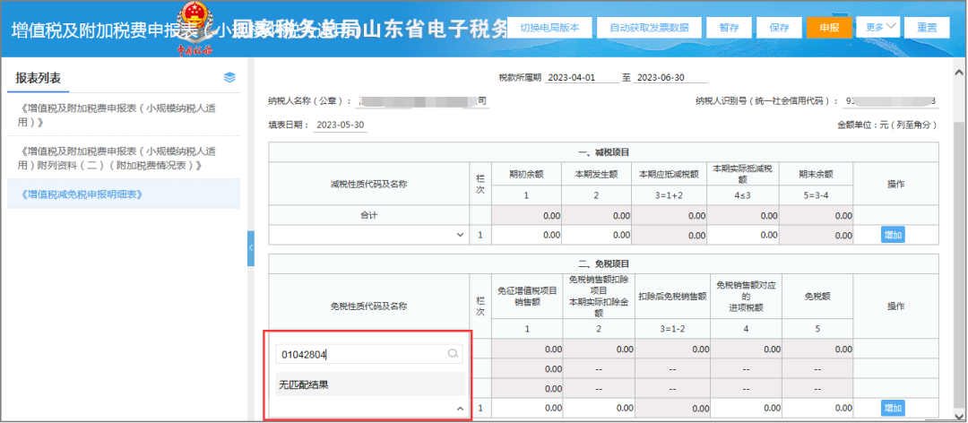Click 免征增值税项目销售额 cell in row 1
The image size is (968, 423).
click(527, 408)
